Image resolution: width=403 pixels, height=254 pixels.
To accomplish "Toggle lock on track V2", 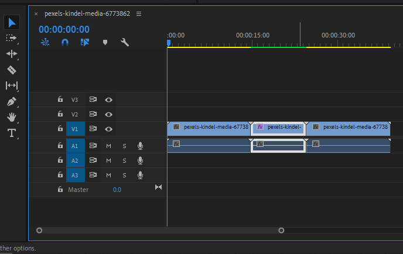I will 60,114.
